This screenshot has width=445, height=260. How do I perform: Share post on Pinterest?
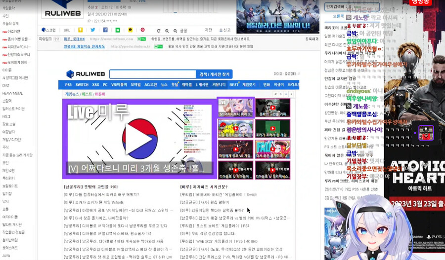tap(142, 30)
